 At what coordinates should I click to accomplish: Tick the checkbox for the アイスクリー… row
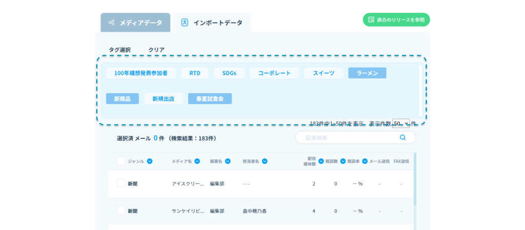(x=121, y=183)
